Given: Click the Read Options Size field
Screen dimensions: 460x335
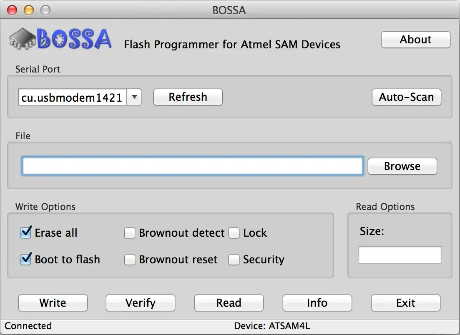Looking at the screenshot, I should point(400,255).
